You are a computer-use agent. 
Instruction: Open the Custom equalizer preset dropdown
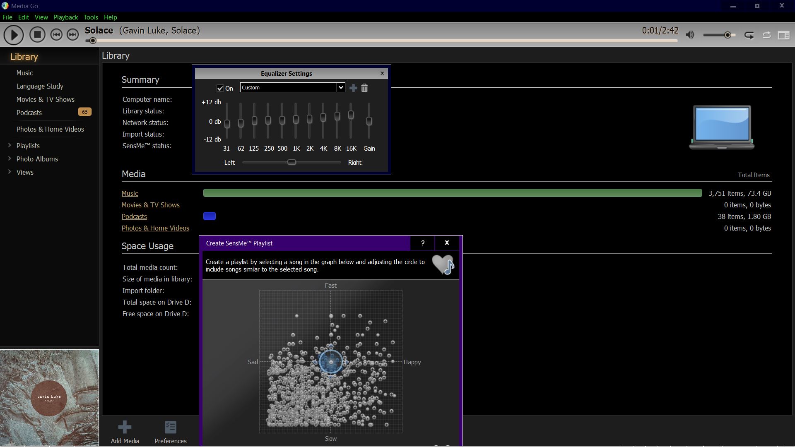340,87
